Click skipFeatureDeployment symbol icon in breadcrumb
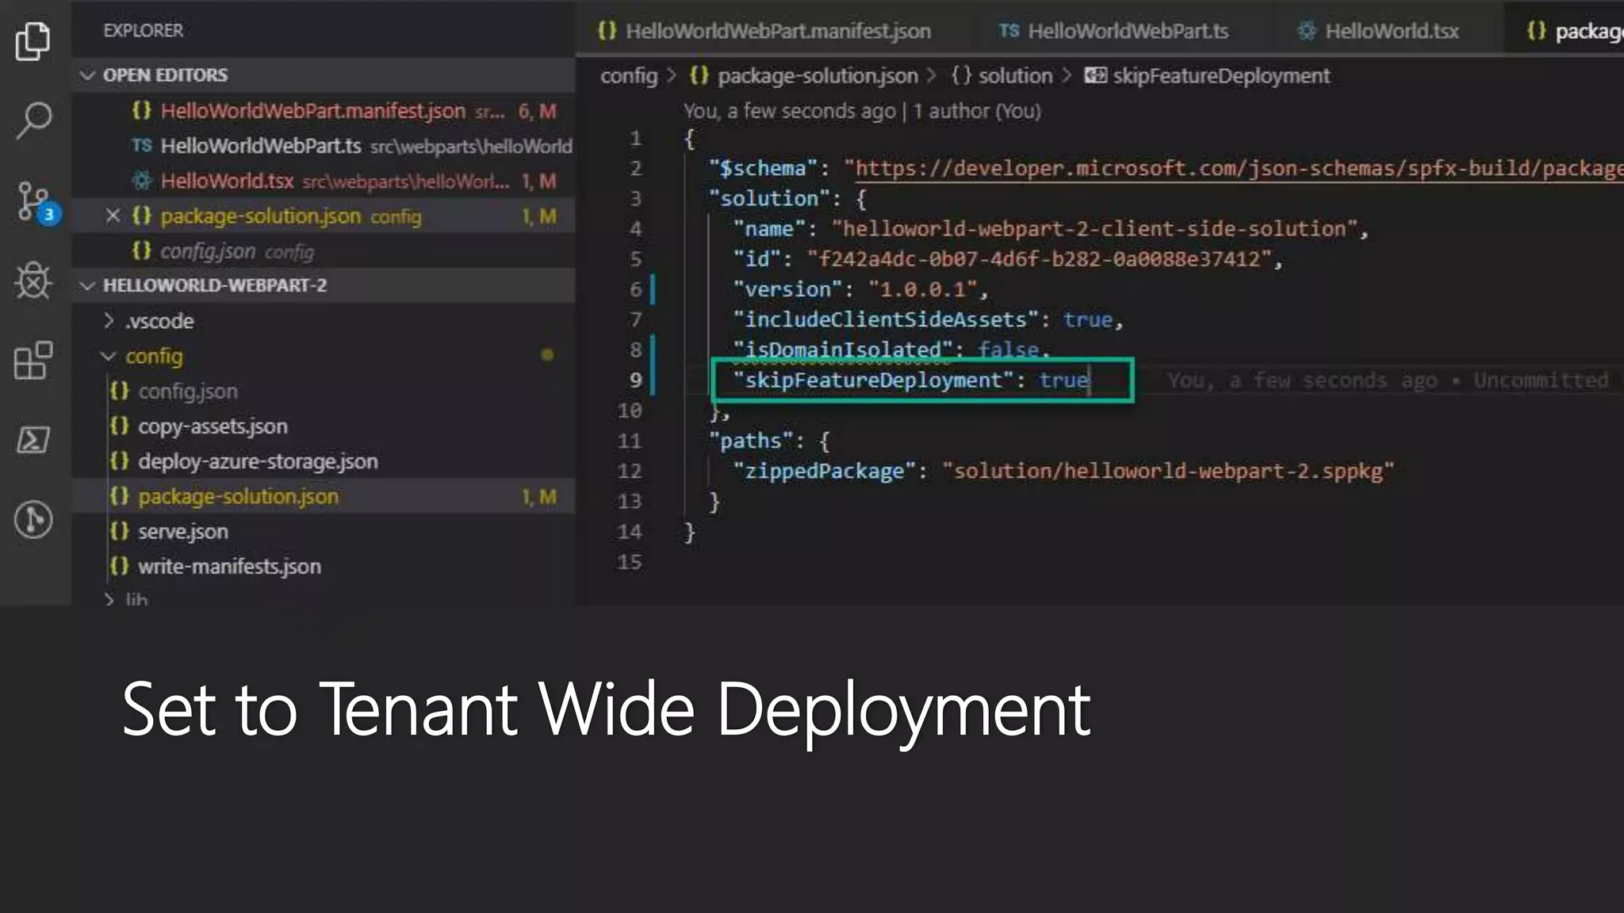The height and width of the screenshot is (913, 1624). click(x=1095, y=76)
